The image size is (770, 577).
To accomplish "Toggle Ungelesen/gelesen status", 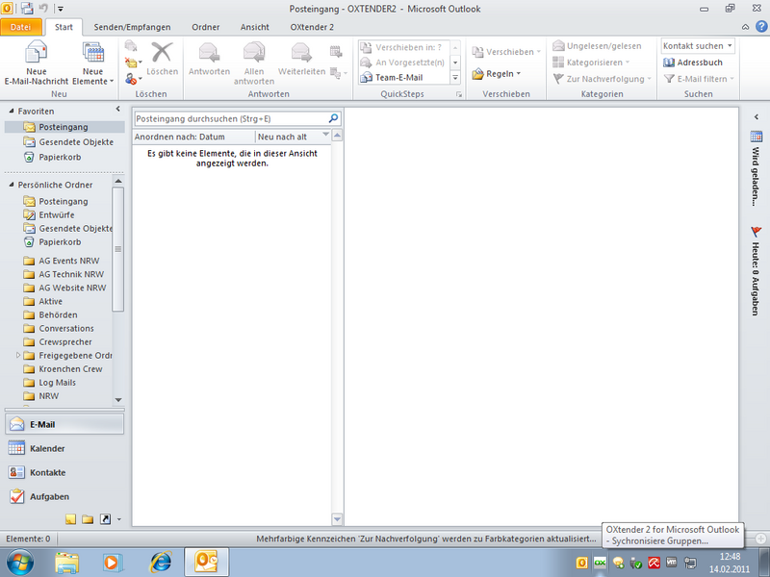I will click(x=597, y=45).
